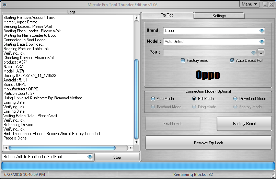Click the log line 'Display ID : A37fEX_11_170522'
Viewport: 276px width, 179px height.
pyautogui.click(x=30, y=76)
